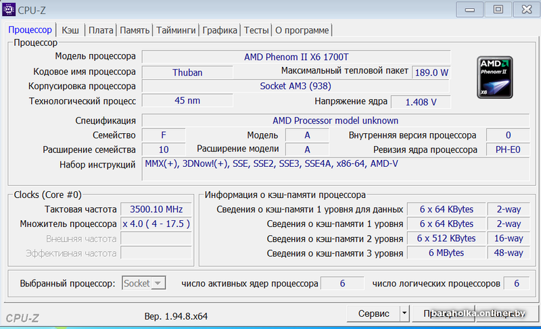The height and width of the screenshot is (329, 541).
Task: Click the 189.0 W thermal package value
Action: tap(431, 72)
